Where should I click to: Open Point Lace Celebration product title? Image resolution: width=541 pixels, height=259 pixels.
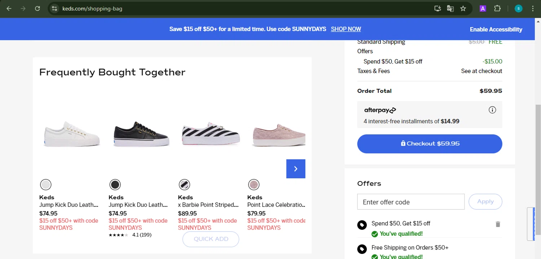click(x=276, y=205)
